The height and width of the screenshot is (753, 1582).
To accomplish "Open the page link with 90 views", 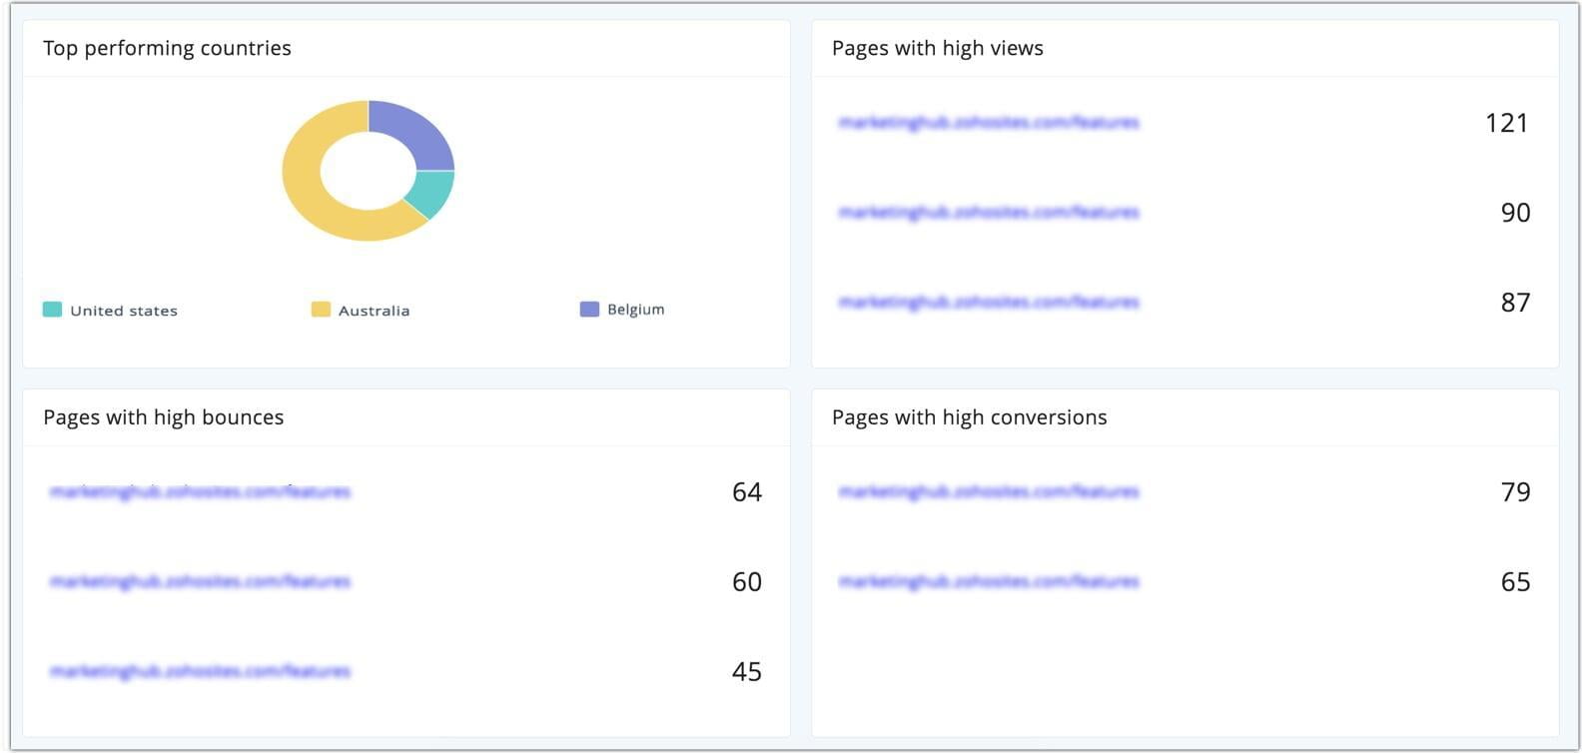I will click(x=989, y=213).
